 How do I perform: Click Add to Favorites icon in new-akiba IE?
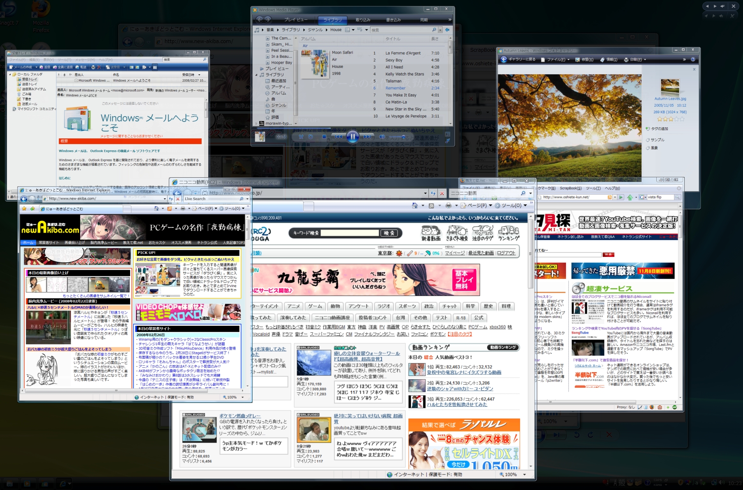click(x=32, y=208)
